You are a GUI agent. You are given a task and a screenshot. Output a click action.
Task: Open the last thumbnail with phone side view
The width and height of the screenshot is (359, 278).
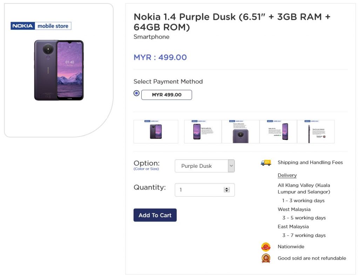pos(316,132)
